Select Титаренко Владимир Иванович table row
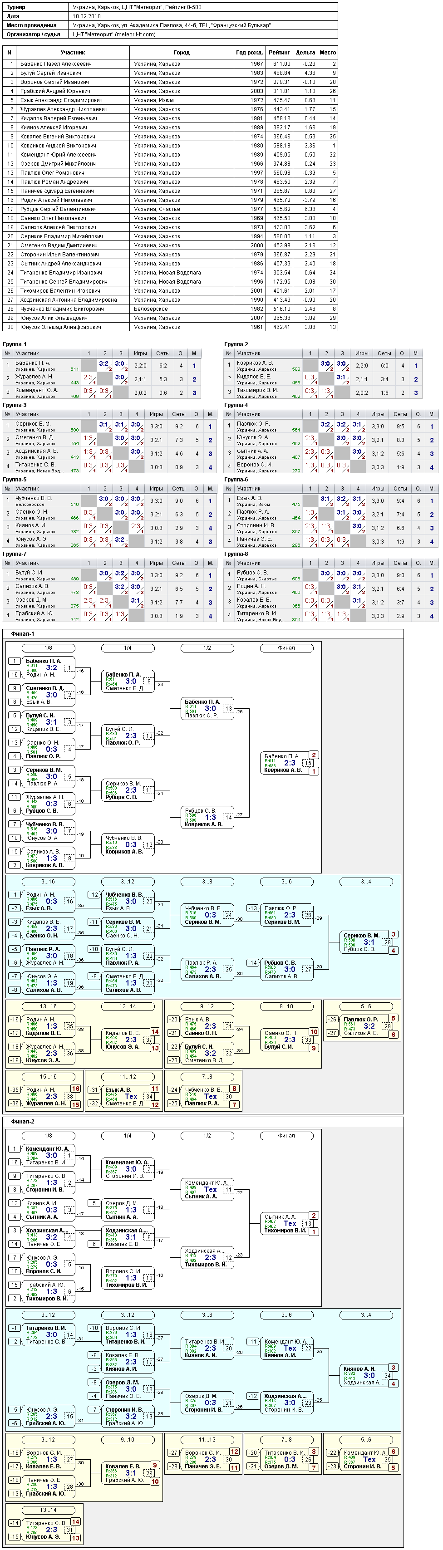Screen dimensions: 443x1550 [170, 273]
